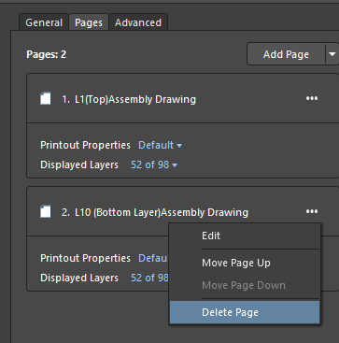The width and height of the screenshot is (339, 343).
Task: Open Printout Properties dropdown for page 2
Action: [153, 258]
